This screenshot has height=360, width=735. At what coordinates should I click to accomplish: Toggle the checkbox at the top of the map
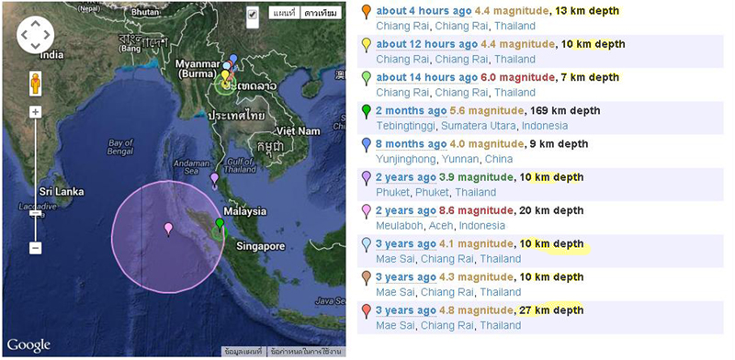coord(253,15)
